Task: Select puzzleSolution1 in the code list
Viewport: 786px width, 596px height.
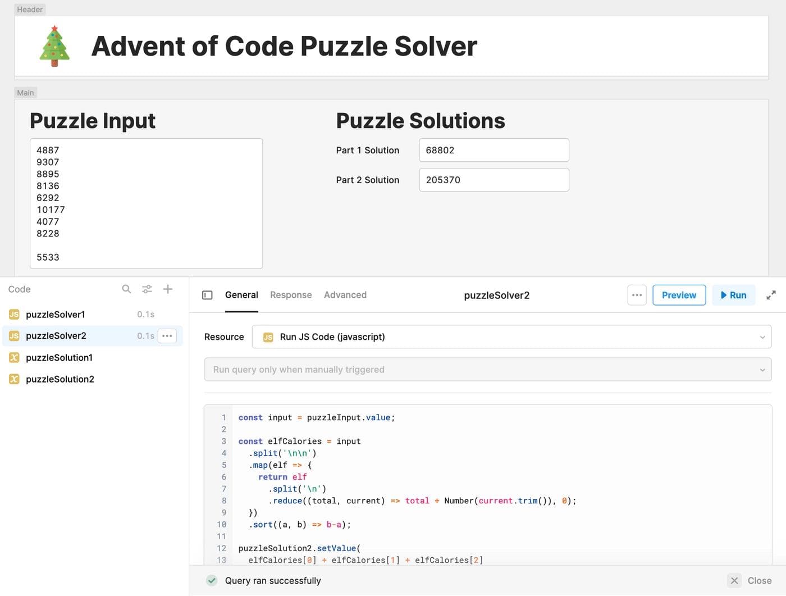Action: pyautogui.click(x=59, y=357)
